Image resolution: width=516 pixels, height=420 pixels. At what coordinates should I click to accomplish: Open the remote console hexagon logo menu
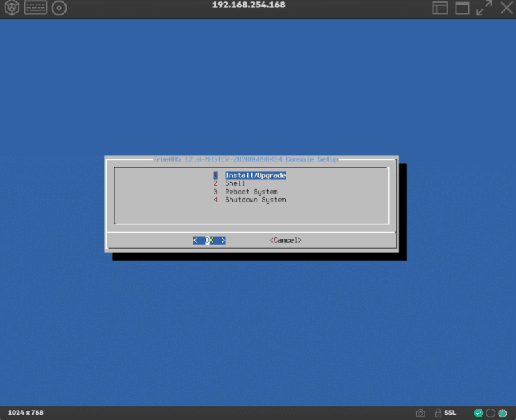pyautogui.click(x=12, y=7)
